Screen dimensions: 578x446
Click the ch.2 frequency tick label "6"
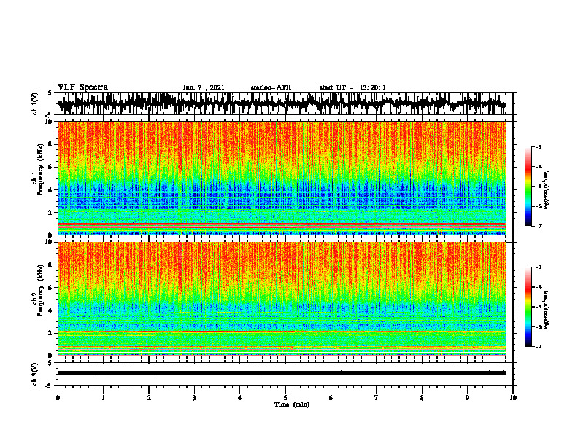click(51, 287)
